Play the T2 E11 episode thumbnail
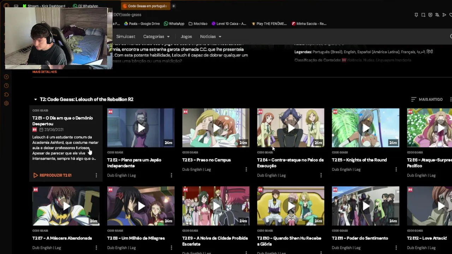Viewport: 452px width, 254px height. [365, 206]
